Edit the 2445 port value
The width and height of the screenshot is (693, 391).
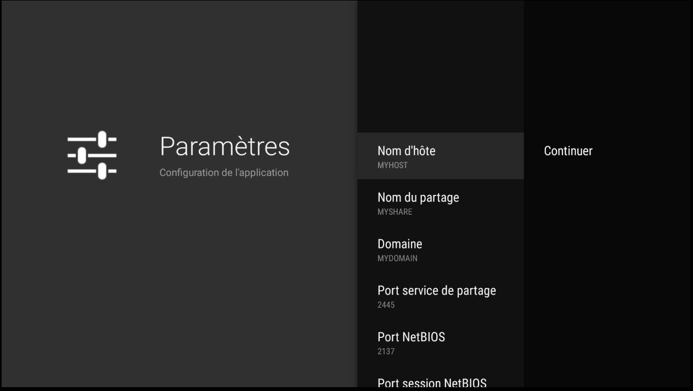pos(386,305)
